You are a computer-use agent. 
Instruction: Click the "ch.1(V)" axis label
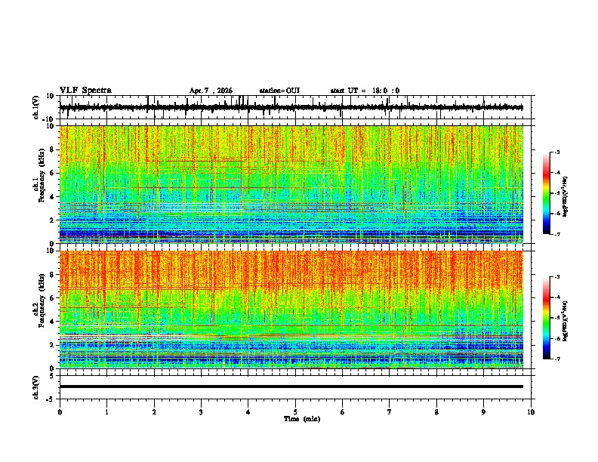[x=36, y=107]
